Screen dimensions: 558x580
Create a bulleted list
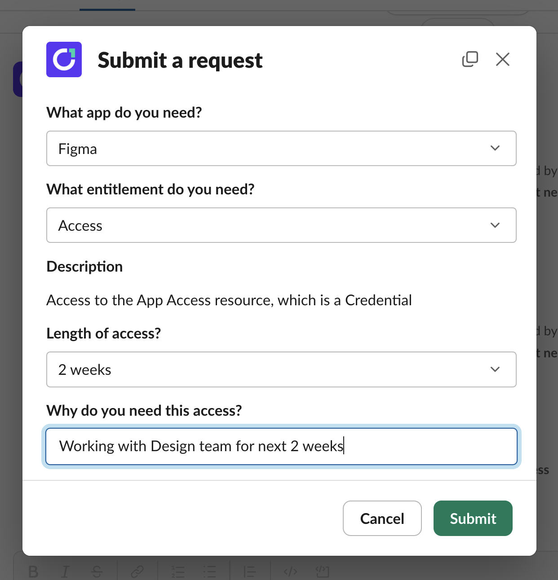(209, 572)
